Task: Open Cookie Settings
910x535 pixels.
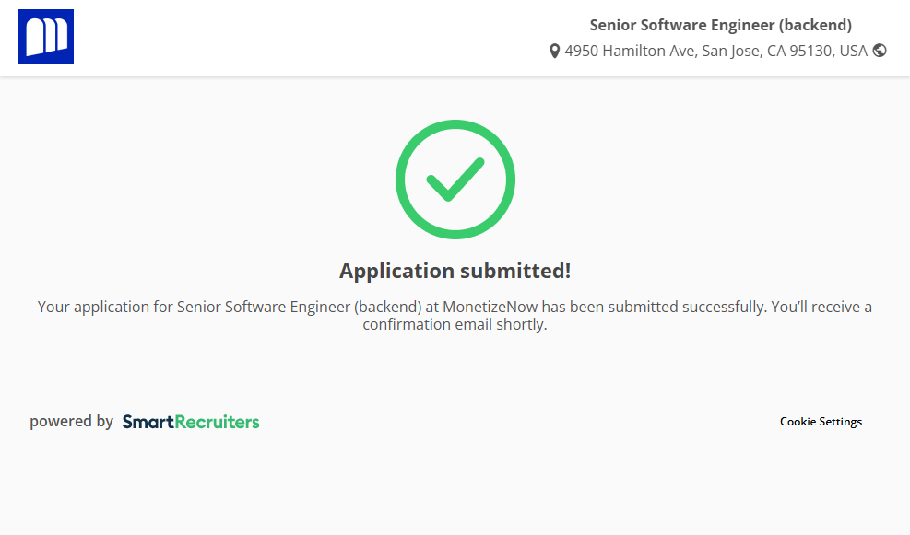Action: pos(821,422)
